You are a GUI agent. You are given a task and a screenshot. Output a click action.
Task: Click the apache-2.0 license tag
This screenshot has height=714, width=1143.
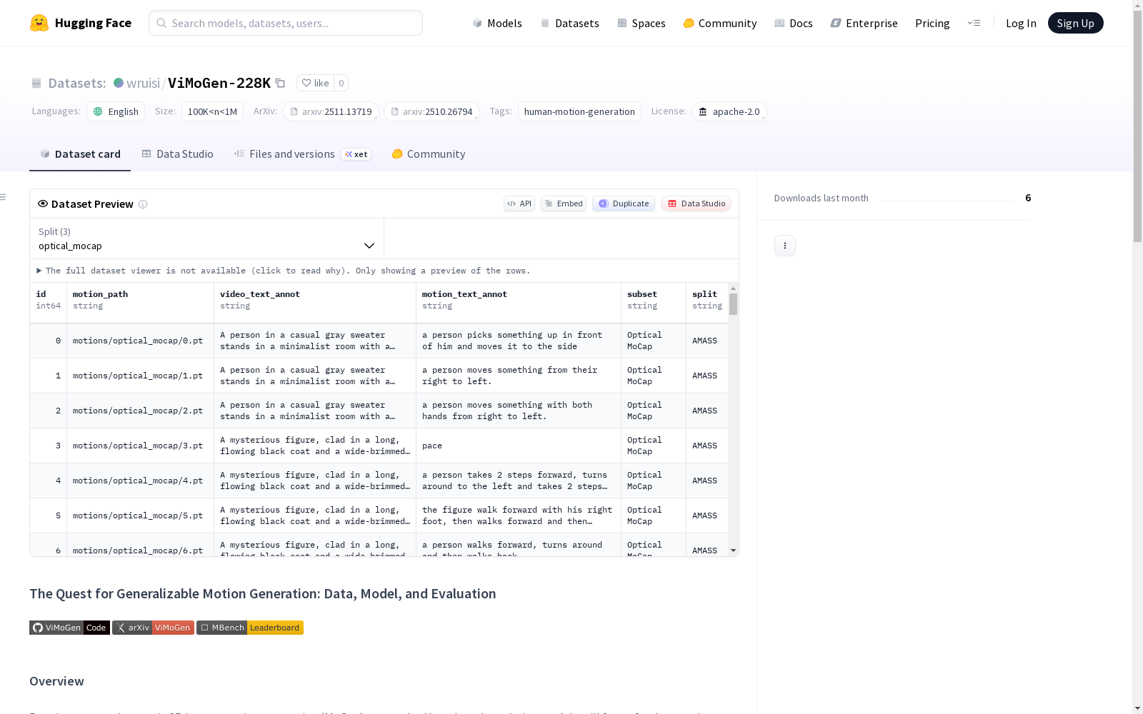(729, 111)
